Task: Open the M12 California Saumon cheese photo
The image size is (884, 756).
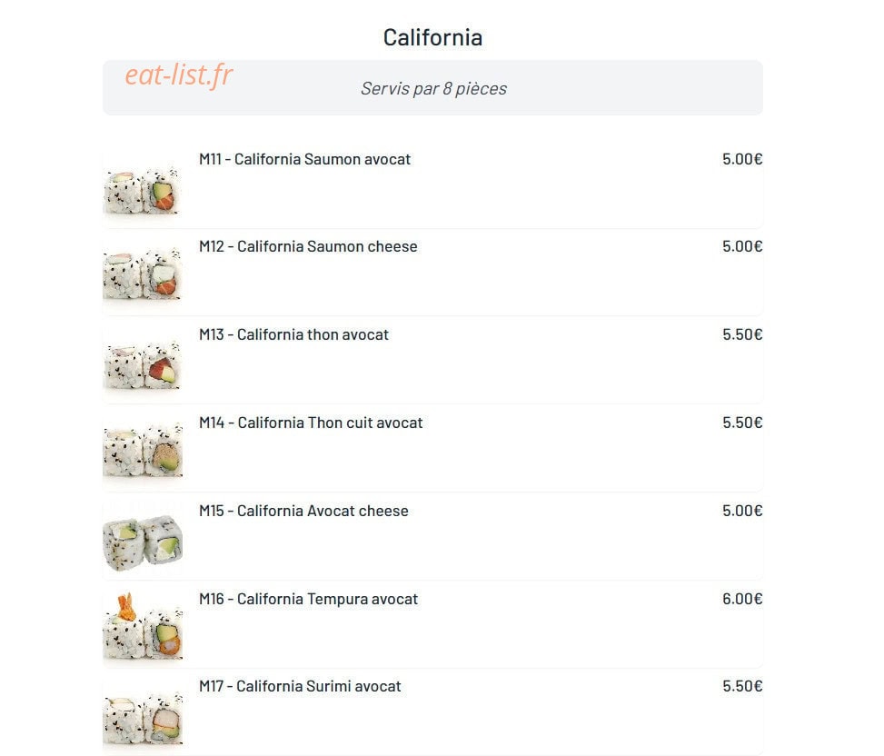Action: tap(143, 275)
